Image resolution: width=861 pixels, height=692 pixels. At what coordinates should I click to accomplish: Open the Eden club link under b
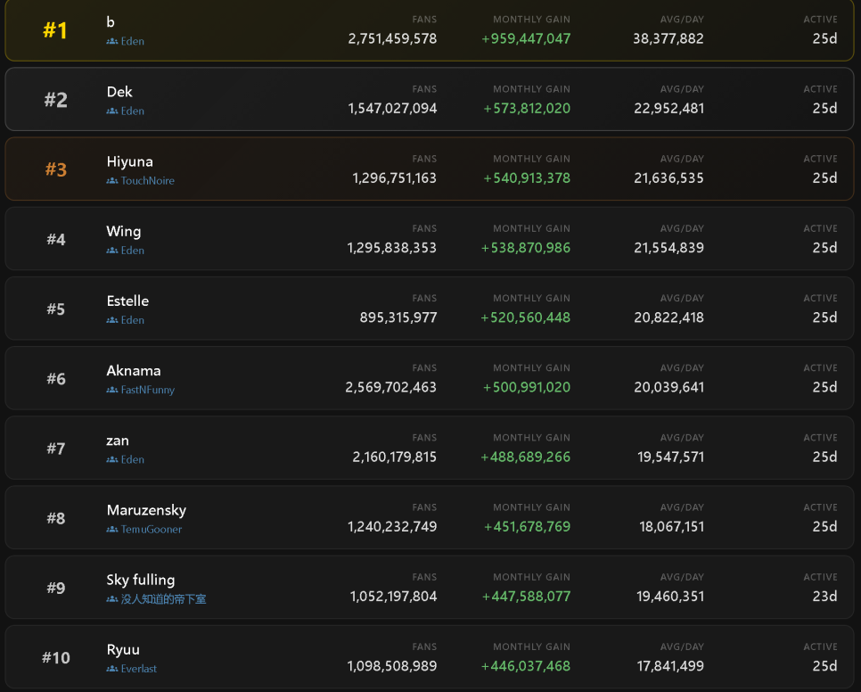(132, 41)
